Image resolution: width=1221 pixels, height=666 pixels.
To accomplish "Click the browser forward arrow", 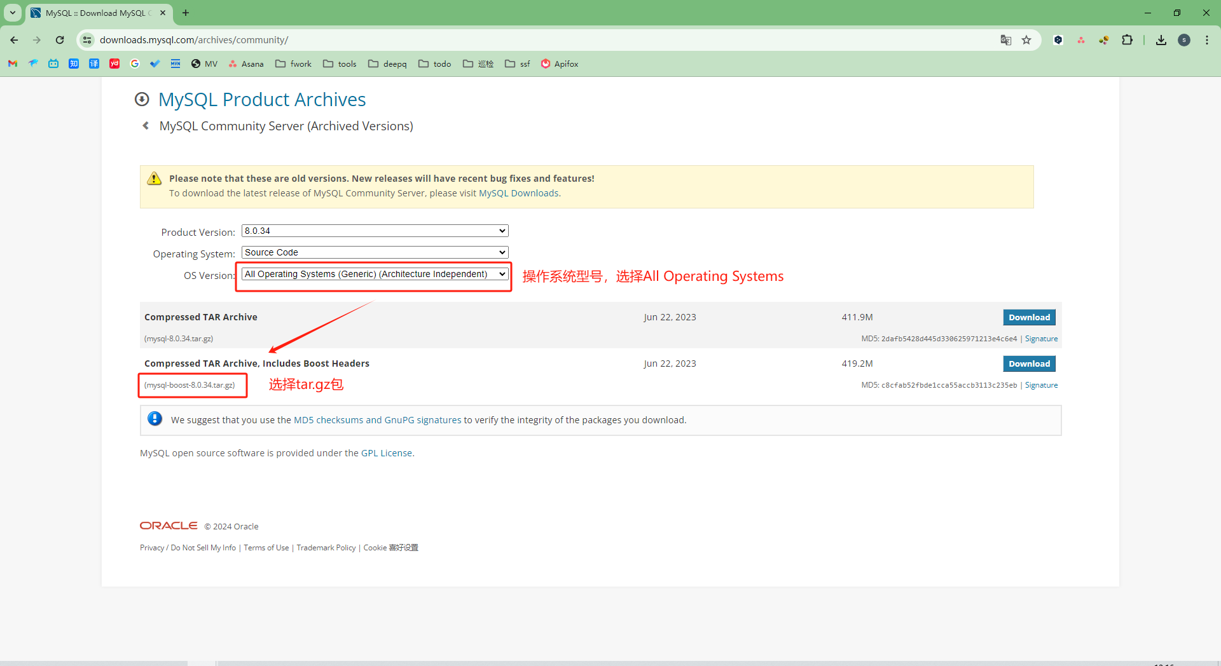I will tap(37, 40).
